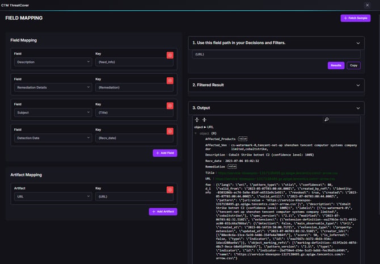Delete the URL artifact mapping row

[x=170, y=190]
